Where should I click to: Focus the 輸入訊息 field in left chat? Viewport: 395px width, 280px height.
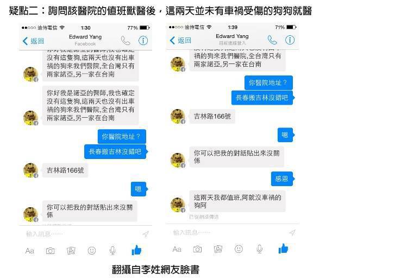coord(82,234)
